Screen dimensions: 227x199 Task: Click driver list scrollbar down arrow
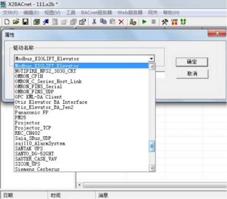click(152, 168)
